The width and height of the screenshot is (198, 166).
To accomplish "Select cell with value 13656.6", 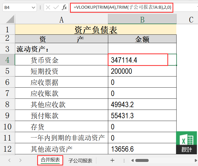I will pos(142,149).
